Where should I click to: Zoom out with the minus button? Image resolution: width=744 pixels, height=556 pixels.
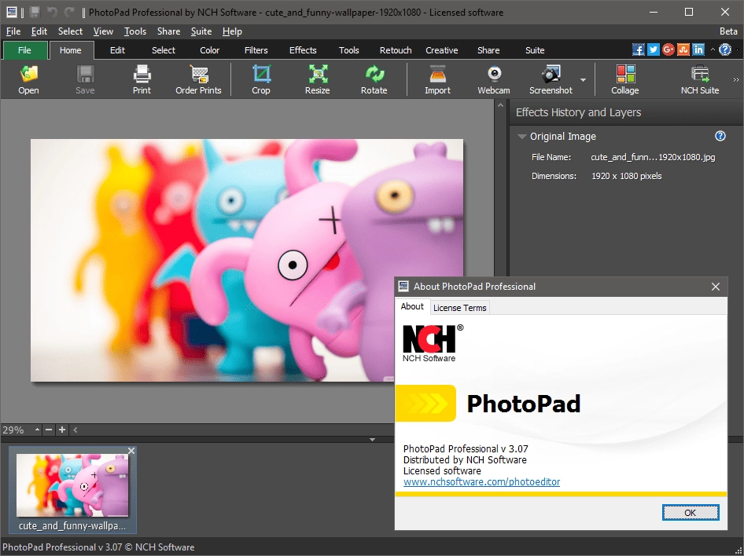click(49, 430)
